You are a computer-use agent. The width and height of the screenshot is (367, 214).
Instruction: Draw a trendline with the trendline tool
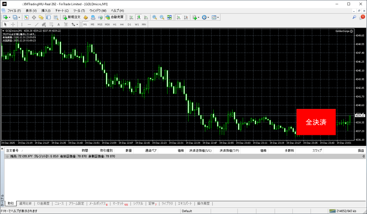[36, 24]
